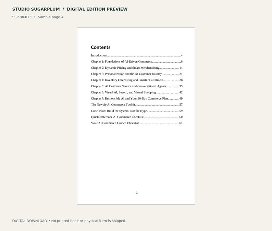The height and width of the screenshot is (231, 272).
Task: Open the Introduction contents entry
Action: (137, 55)
